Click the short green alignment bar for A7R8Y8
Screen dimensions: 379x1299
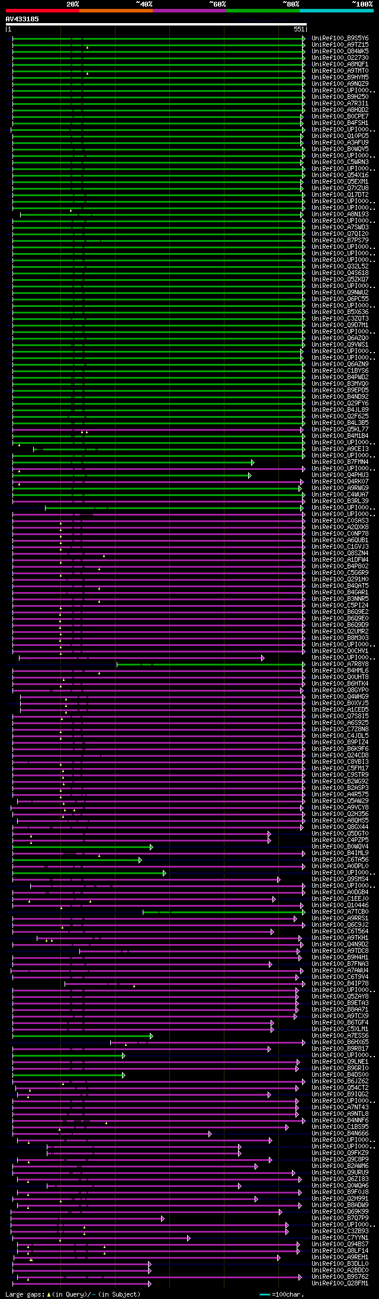(210, 664)
